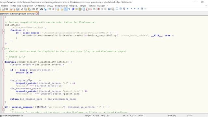Open the Поиск menu
The image size is (208, 117).
[x=13, y=6]
